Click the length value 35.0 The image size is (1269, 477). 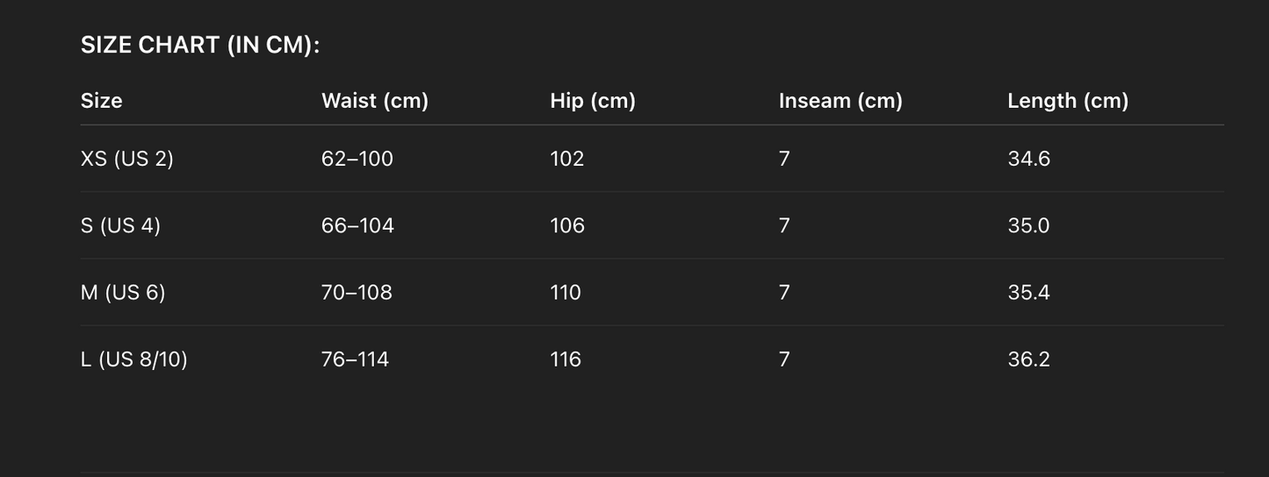point(1028,225)
